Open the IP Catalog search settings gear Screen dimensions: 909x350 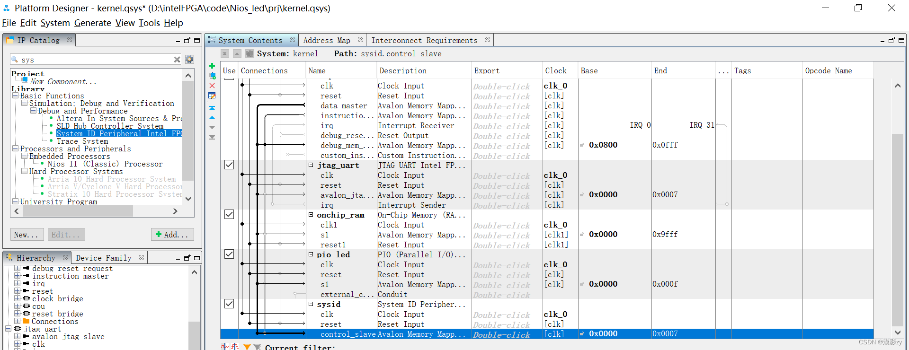(x=189, y=59)
